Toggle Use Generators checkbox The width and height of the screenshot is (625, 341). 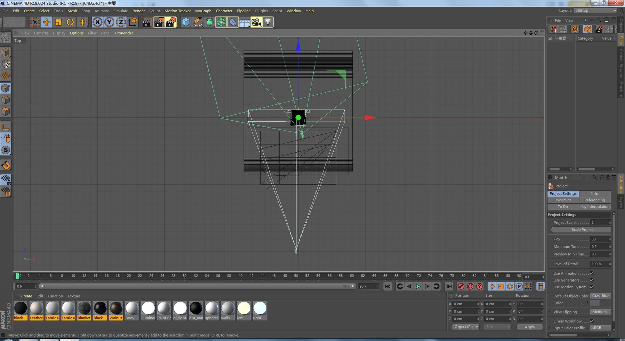point(592,280)
